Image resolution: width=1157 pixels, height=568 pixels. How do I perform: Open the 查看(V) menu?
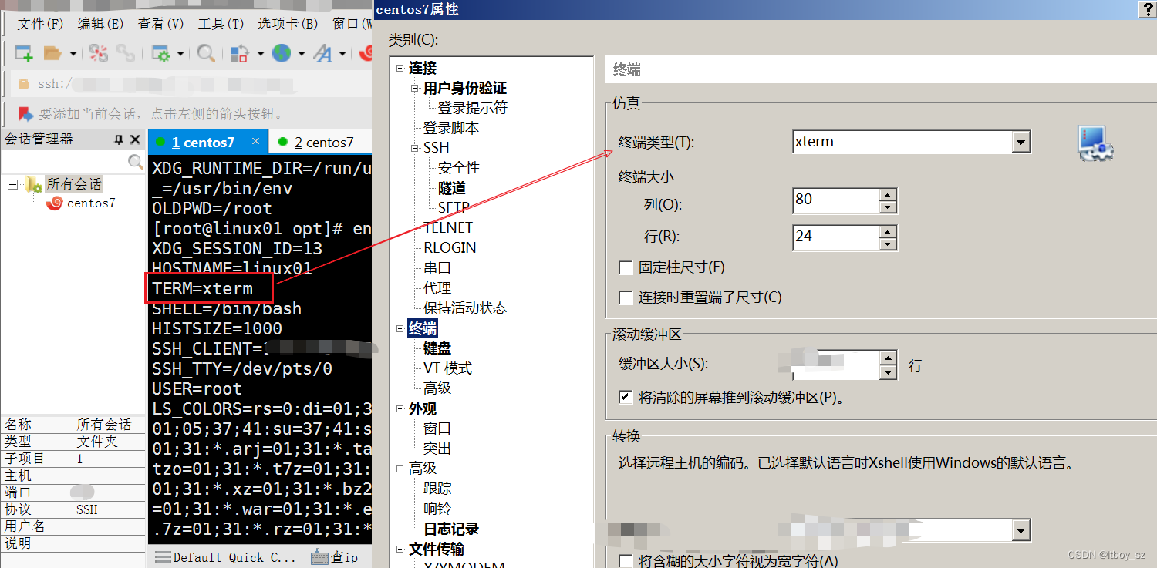[x=160, y=24]
